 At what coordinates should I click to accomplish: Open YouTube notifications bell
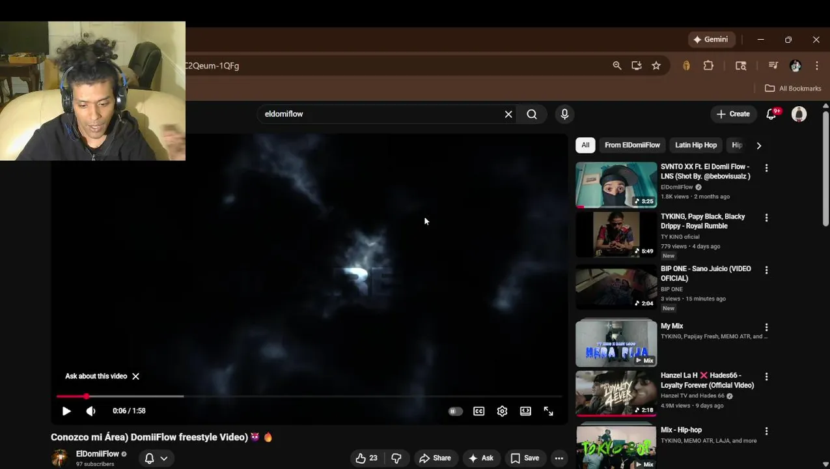point(771,114)
